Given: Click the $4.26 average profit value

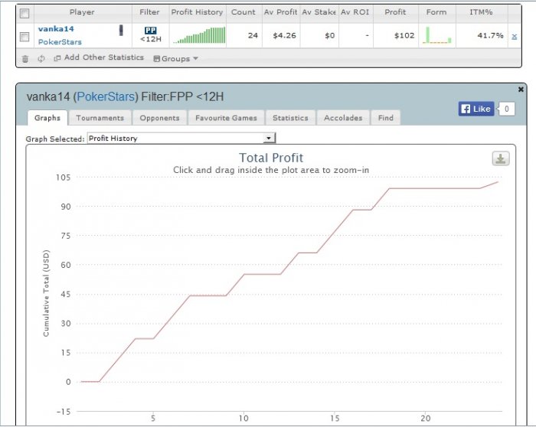Looking at the screenshot, I should pos(284,35).
